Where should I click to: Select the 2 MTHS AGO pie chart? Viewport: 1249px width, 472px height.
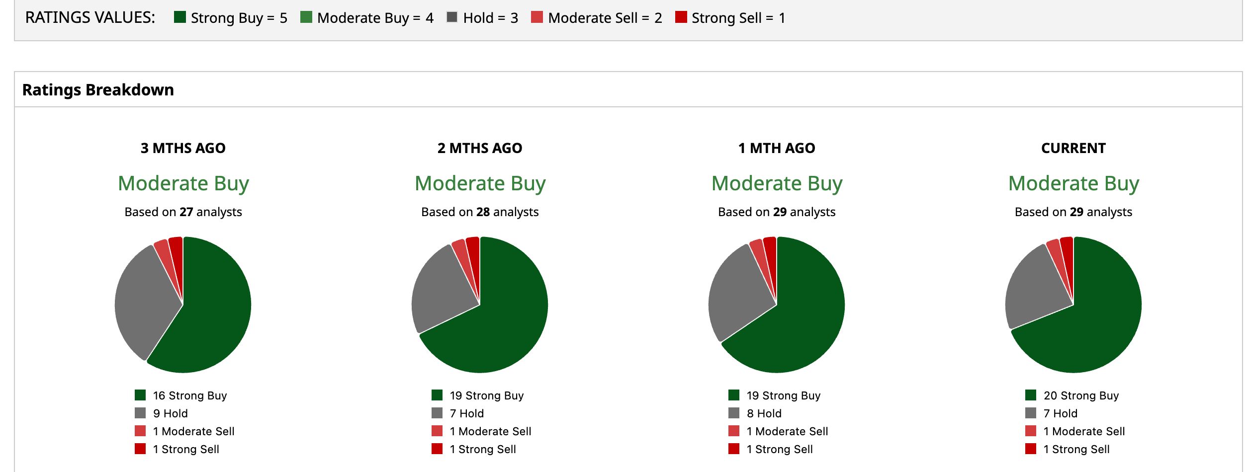[x=480, y=305]
